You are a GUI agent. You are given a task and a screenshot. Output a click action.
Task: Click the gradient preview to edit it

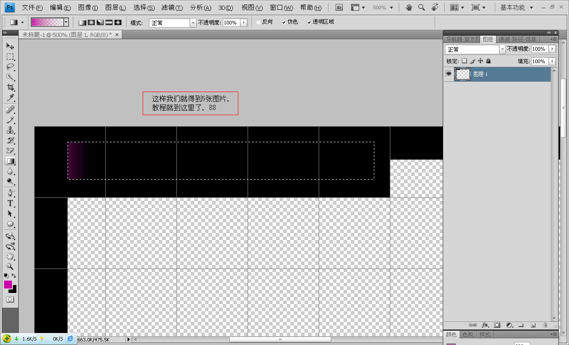click(x=47, y=22)
